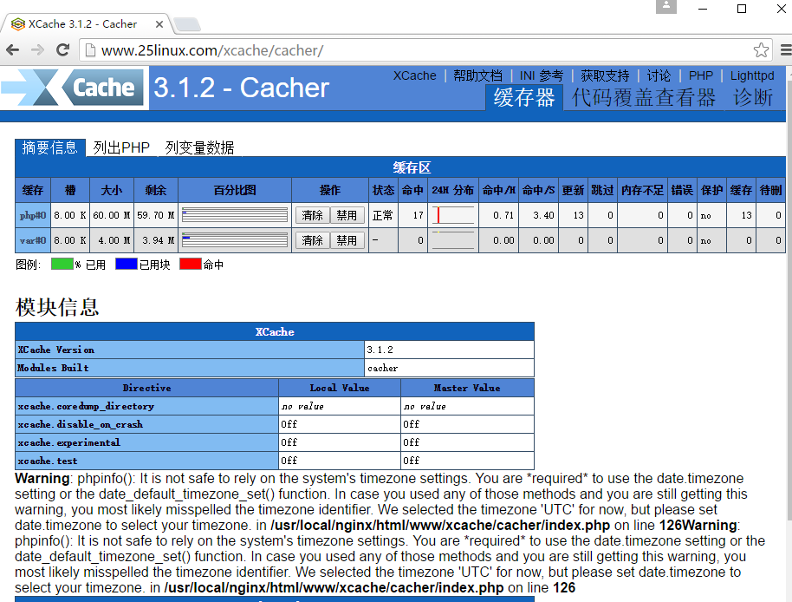This screenshot has height=602, width=792.
Task: Click the 内存不足 column header
Action: [x=642, y=190]
